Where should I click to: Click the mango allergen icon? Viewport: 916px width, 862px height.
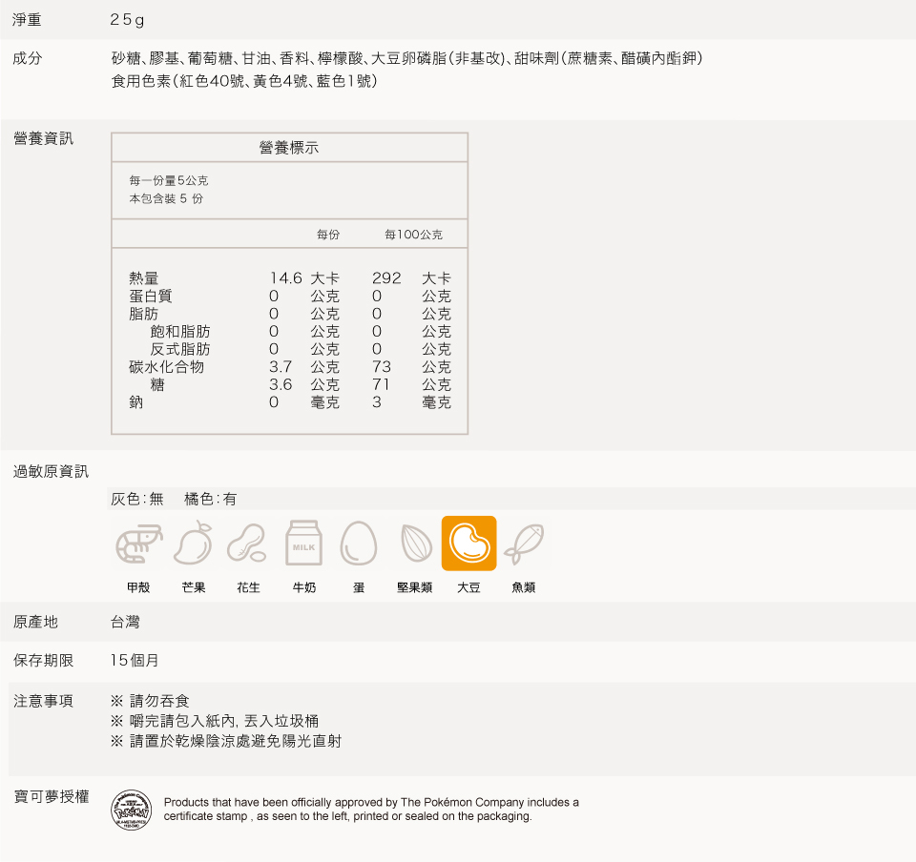(x=194, y=544)
